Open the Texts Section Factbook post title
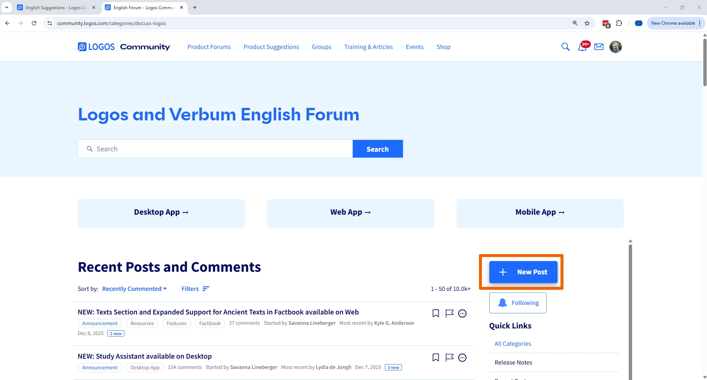The image size is (707, 380). coord(218,312)
